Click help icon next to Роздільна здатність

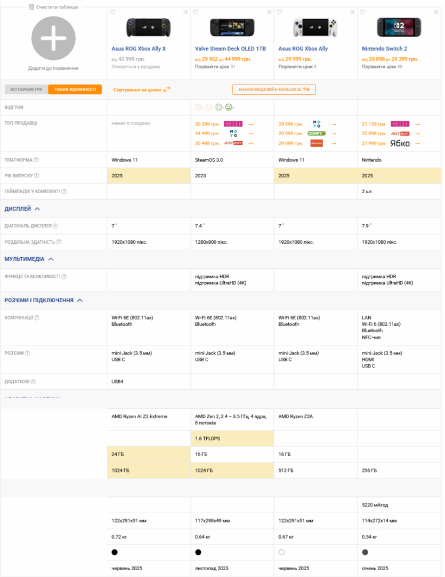click(x=58, y=242)
